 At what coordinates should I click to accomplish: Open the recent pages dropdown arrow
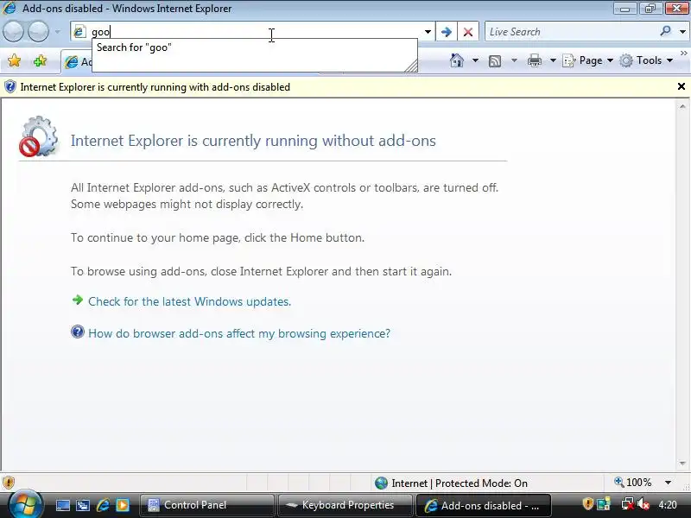click(57, 31)
